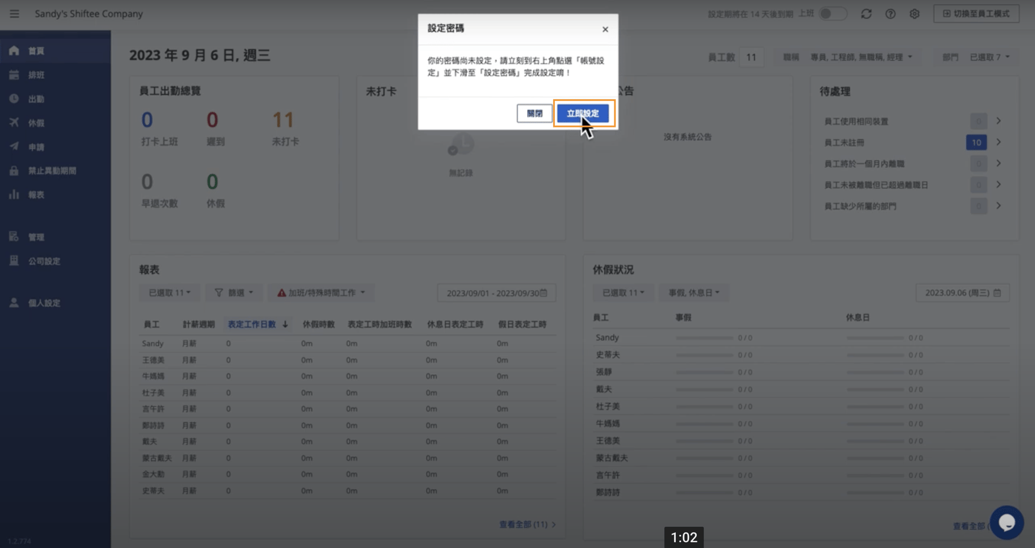The image size is (1035, 548).
Task: Click the 立即設定 button
Action: point(582,113)
